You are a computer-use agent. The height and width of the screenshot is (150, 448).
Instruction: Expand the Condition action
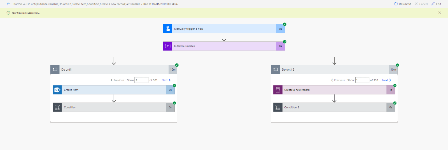(x=114, y=107)
